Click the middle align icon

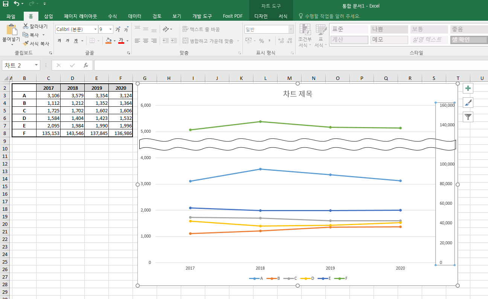[x=146, y=29]
